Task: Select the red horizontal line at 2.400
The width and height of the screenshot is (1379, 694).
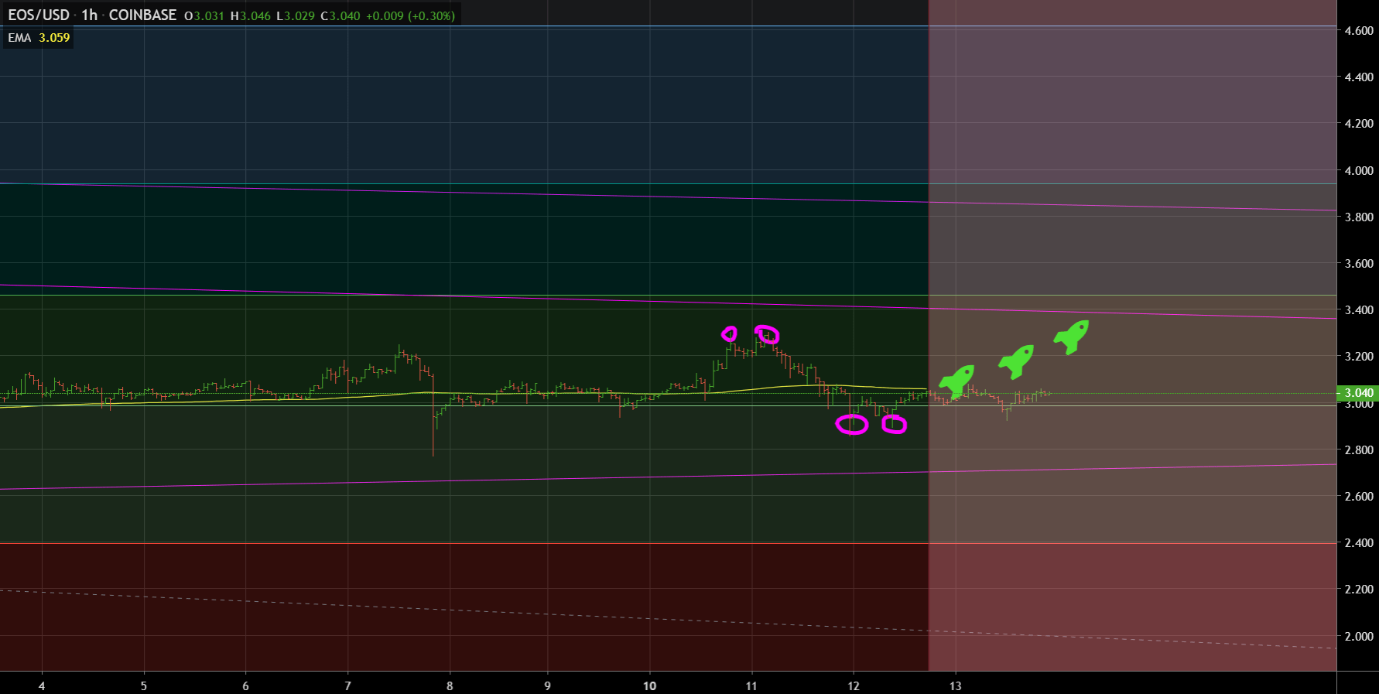Action: click(669, 543)
